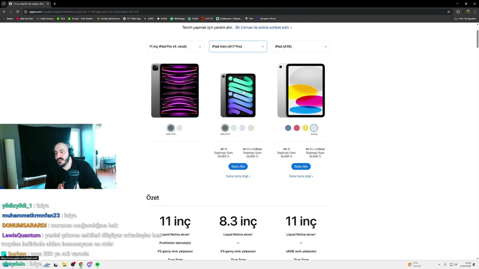Open the FUT Web App bookmark
The height and width of the screenshot is (269, 479).
tap(132, 18)
